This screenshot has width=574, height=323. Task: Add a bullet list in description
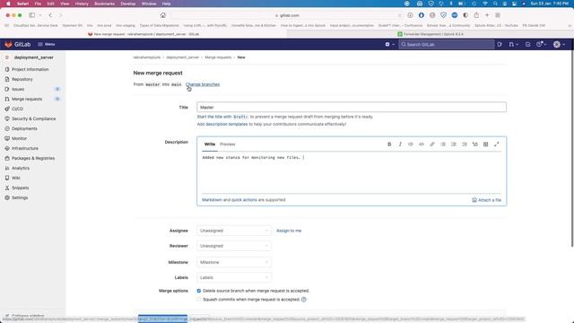[443, 144]
